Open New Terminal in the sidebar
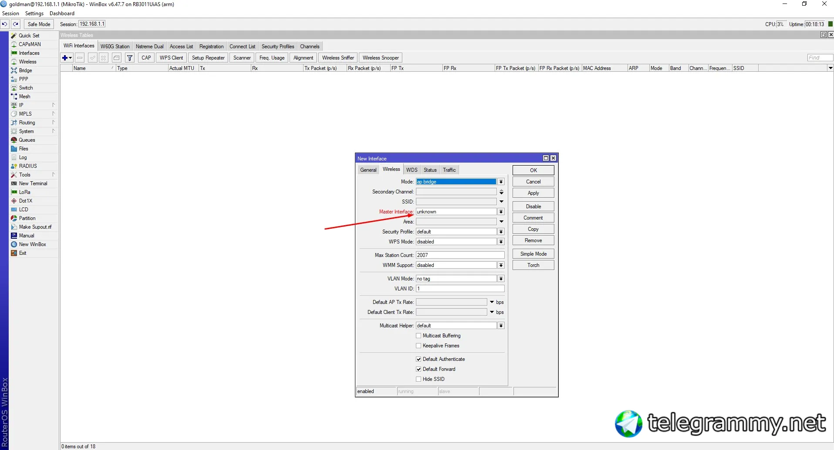834x450 pixels. (33, 183)
